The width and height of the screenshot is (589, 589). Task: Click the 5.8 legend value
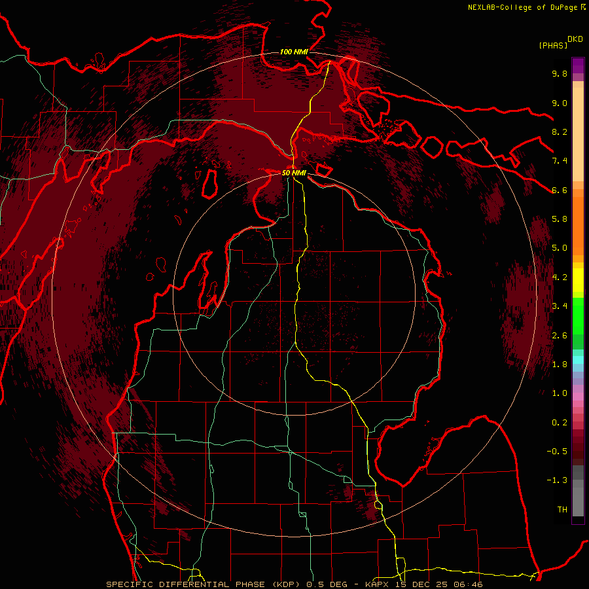[x=560, y=219]
